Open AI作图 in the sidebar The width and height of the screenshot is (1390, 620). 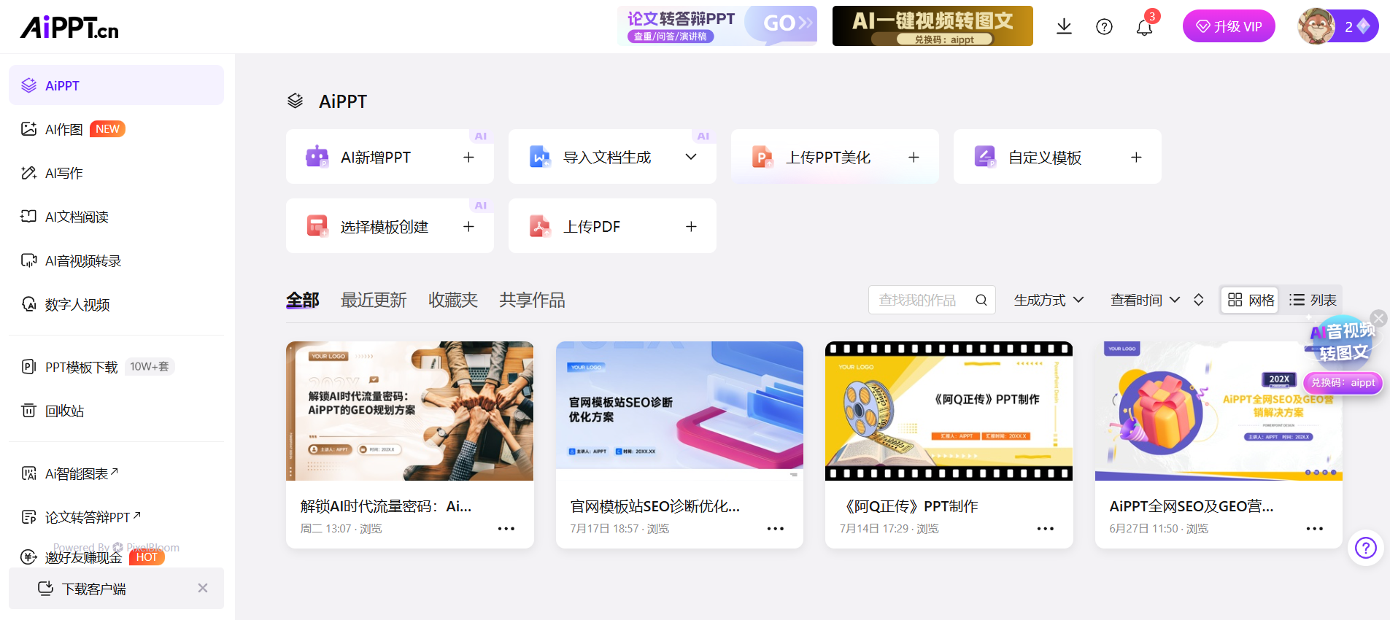[x=116, y=129]
